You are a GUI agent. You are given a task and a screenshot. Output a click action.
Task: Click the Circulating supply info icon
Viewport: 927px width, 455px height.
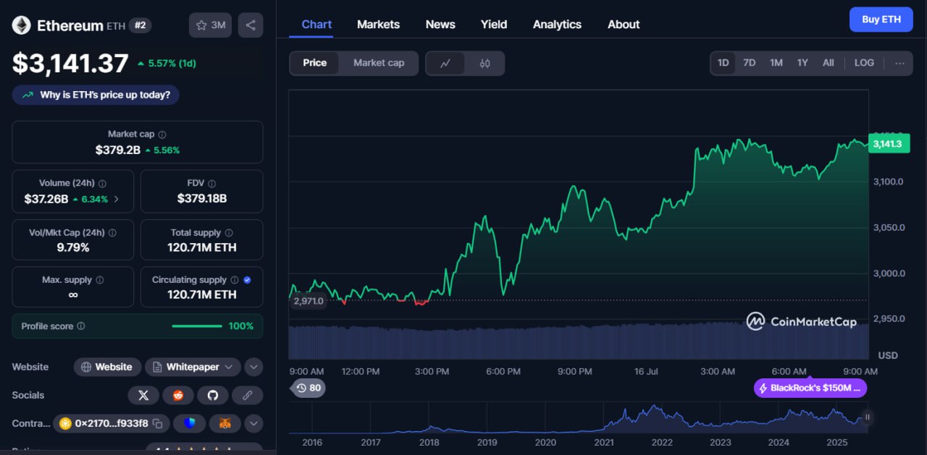pos(234,280)
